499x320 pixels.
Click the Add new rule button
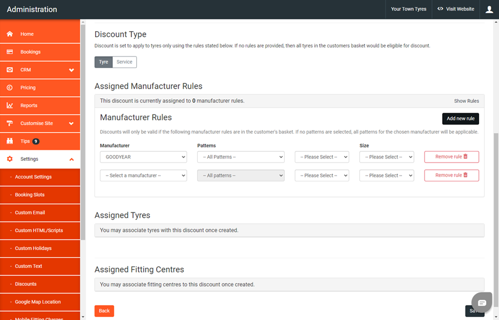pyautogui.click(x=460, y=119)
